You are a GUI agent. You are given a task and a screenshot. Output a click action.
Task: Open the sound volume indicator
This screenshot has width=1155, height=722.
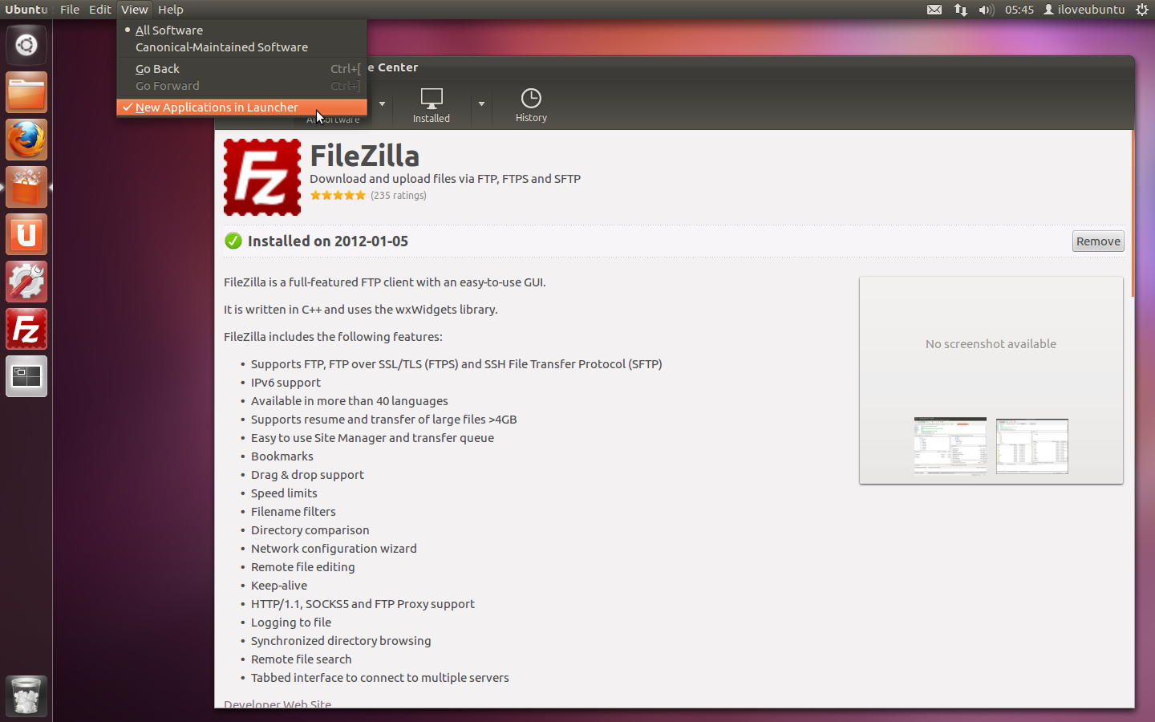[x=987, y=10]
